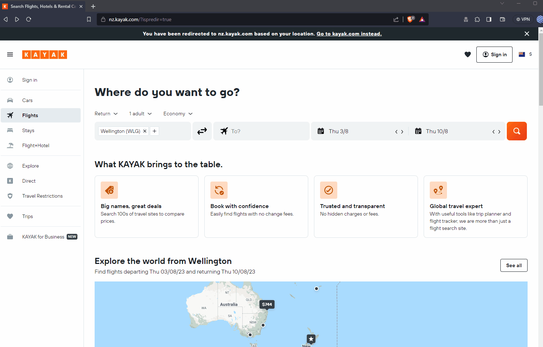This screenshot has height=347, width=543.
Task: Reload the page
Action: 29,19
